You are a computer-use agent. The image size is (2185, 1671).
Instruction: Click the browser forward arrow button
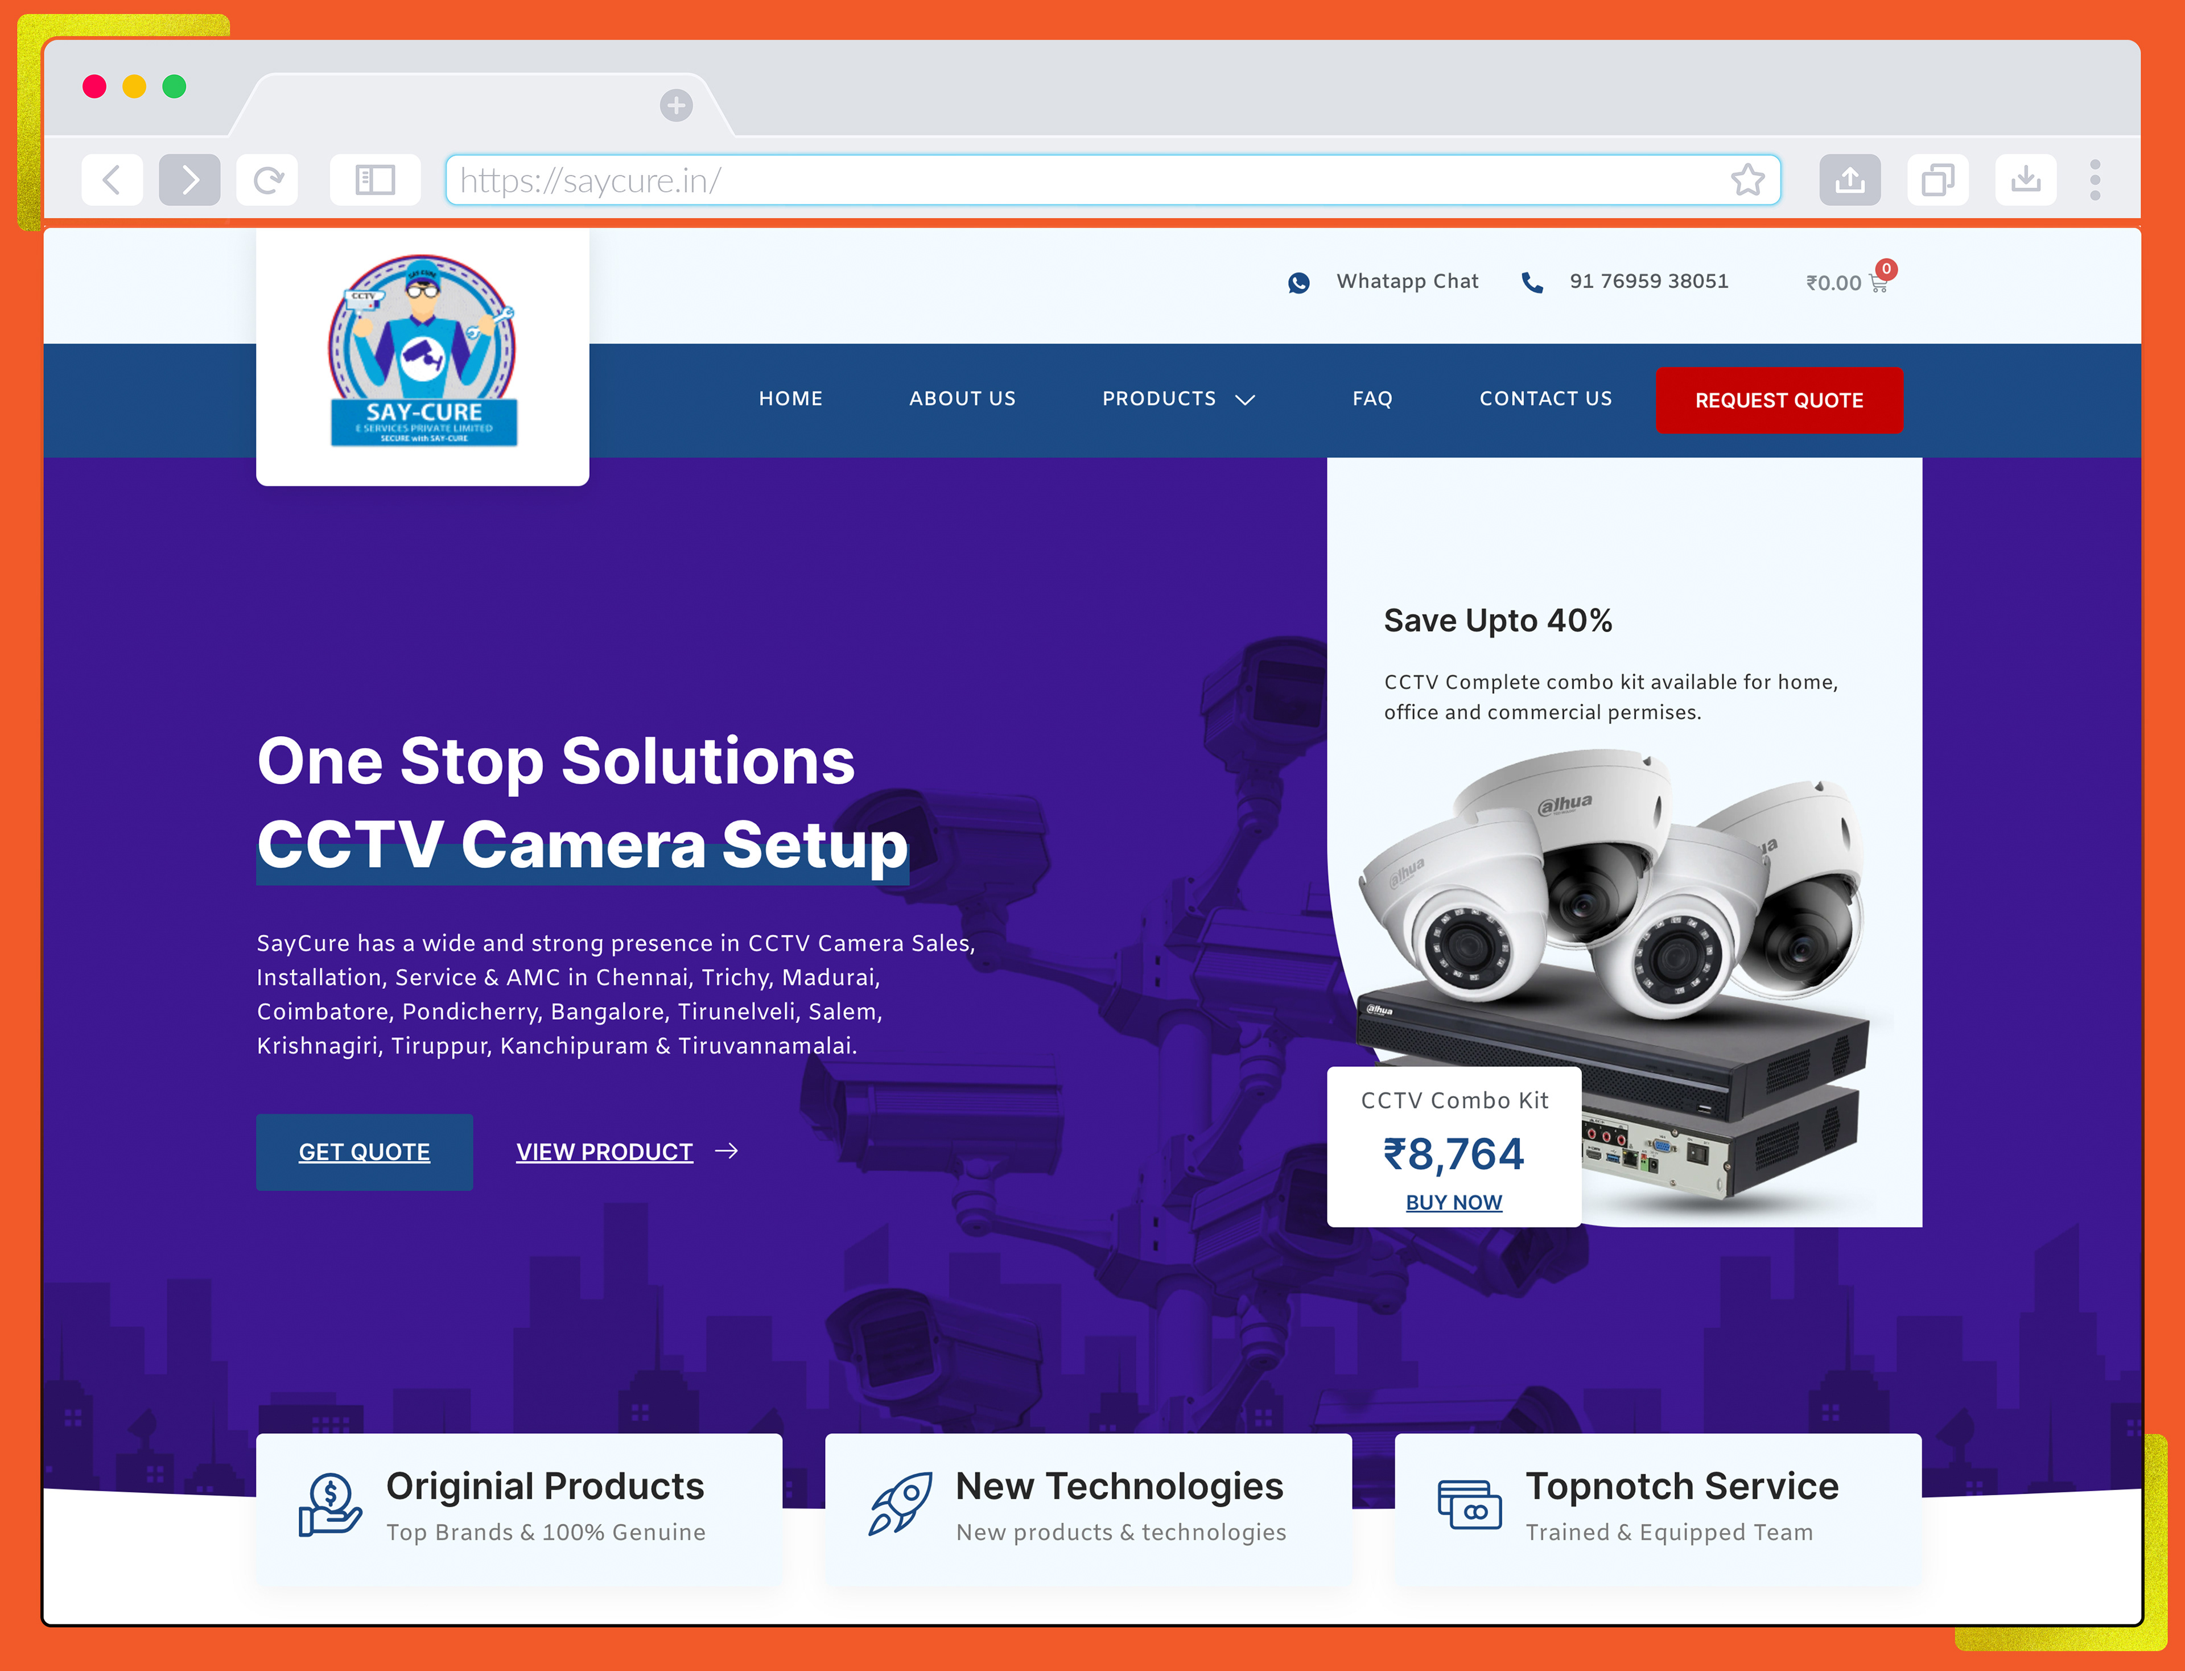189,180
